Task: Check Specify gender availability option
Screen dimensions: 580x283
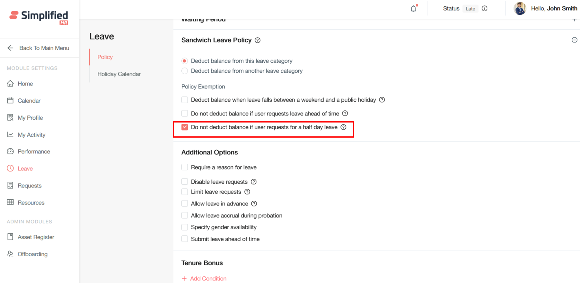Action: [x=185, y=227]
